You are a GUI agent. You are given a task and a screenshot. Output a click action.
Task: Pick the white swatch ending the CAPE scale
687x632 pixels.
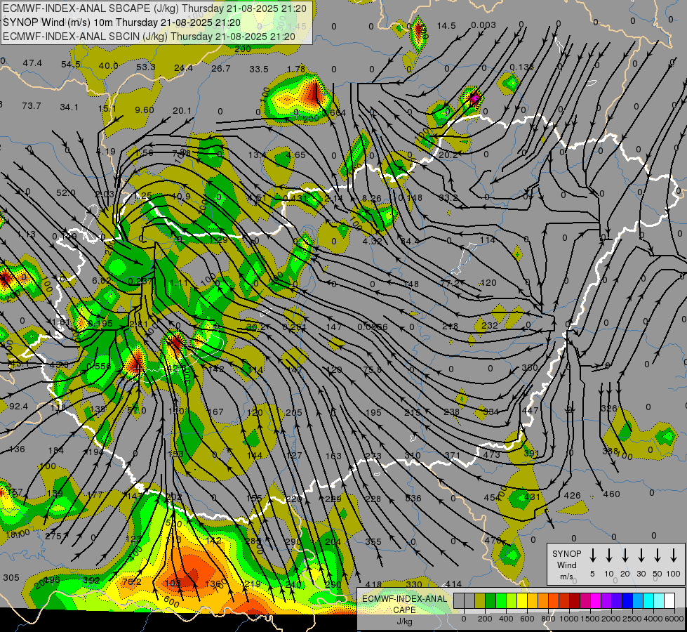[x=669, y=601]
